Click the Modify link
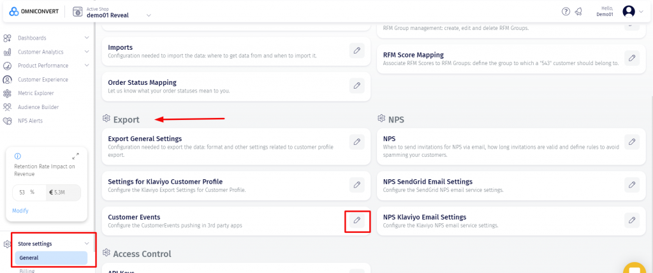The width and height of the screenshot is (653, 273). 20,210
